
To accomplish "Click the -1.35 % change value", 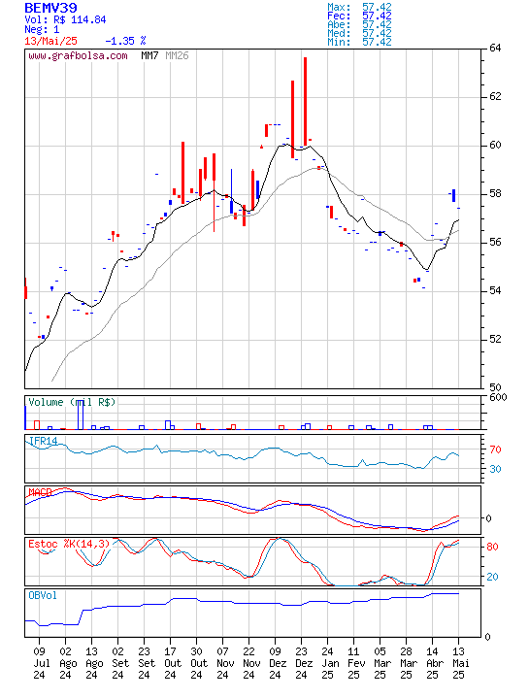I will (125, 41).
